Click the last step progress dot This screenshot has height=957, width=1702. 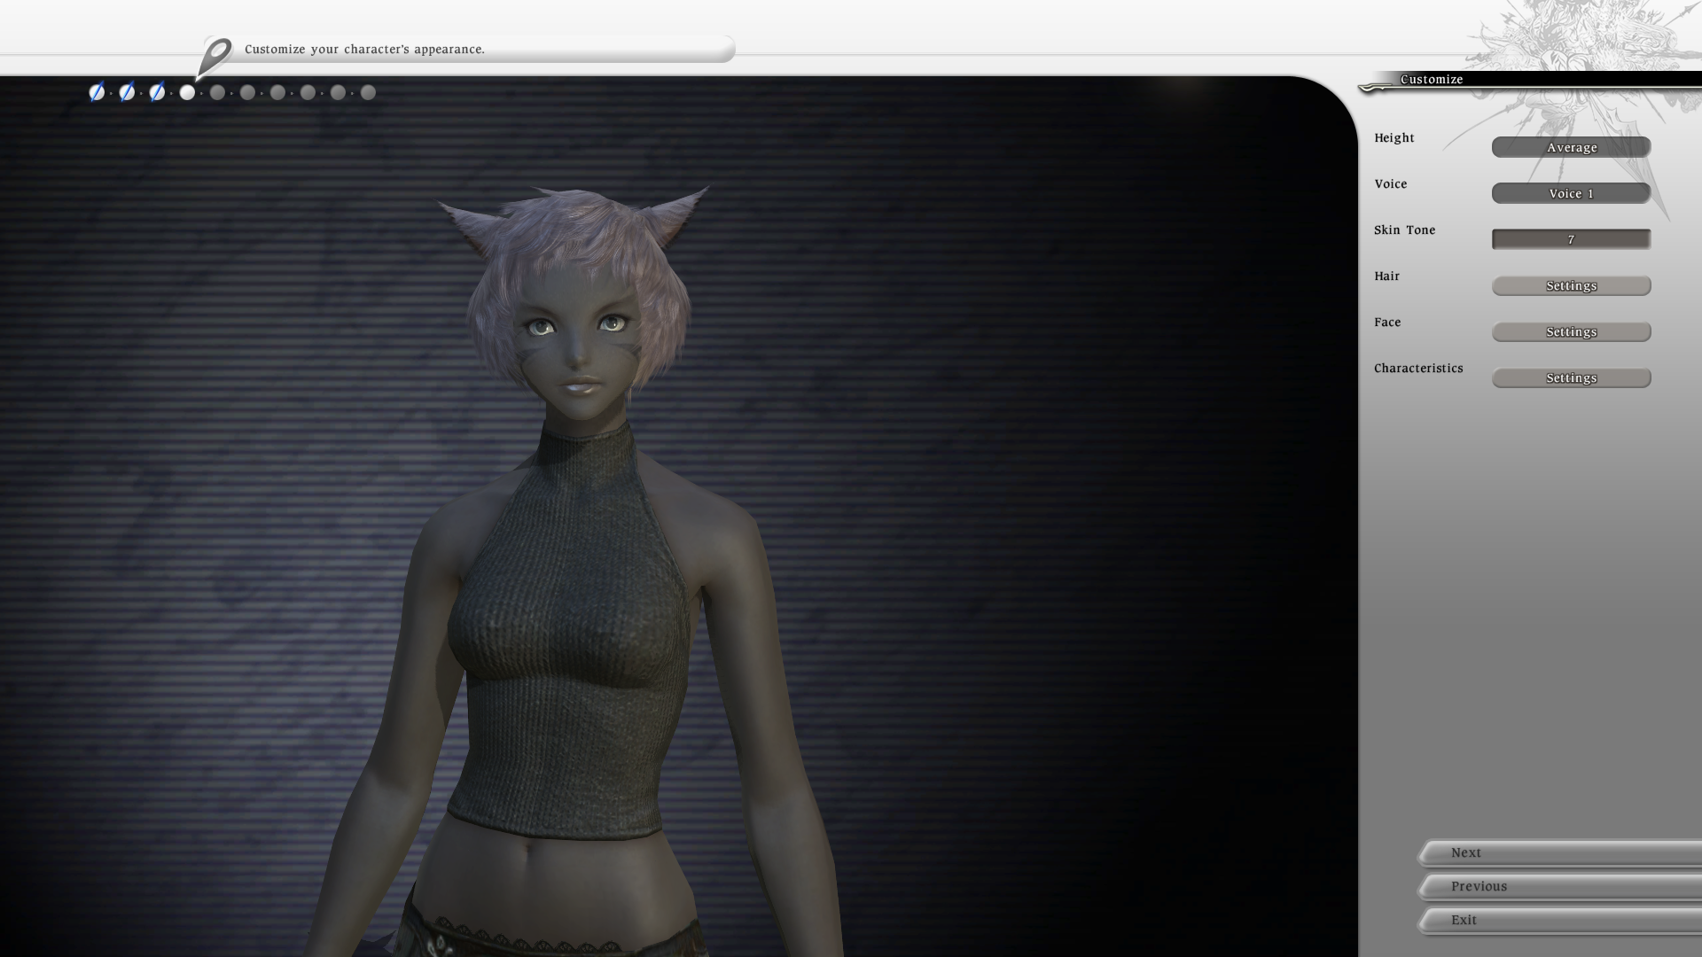tap(368, 92)
